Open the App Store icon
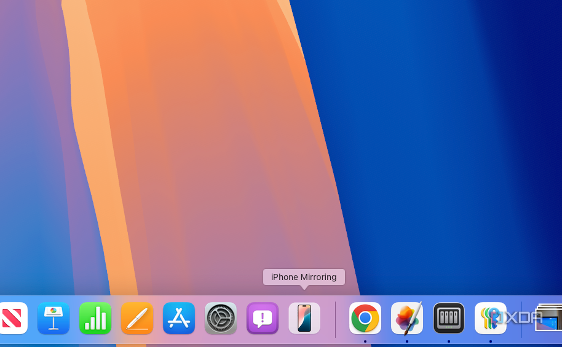 tap(179, 318)
